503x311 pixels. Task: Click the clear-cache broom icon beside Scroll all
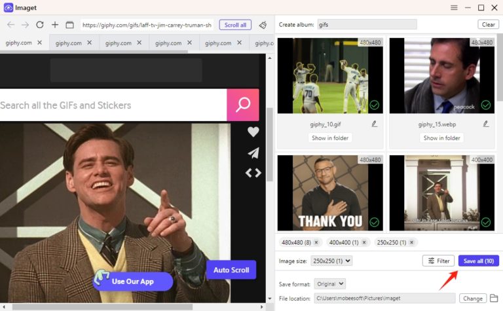click(x=263, y=25)
